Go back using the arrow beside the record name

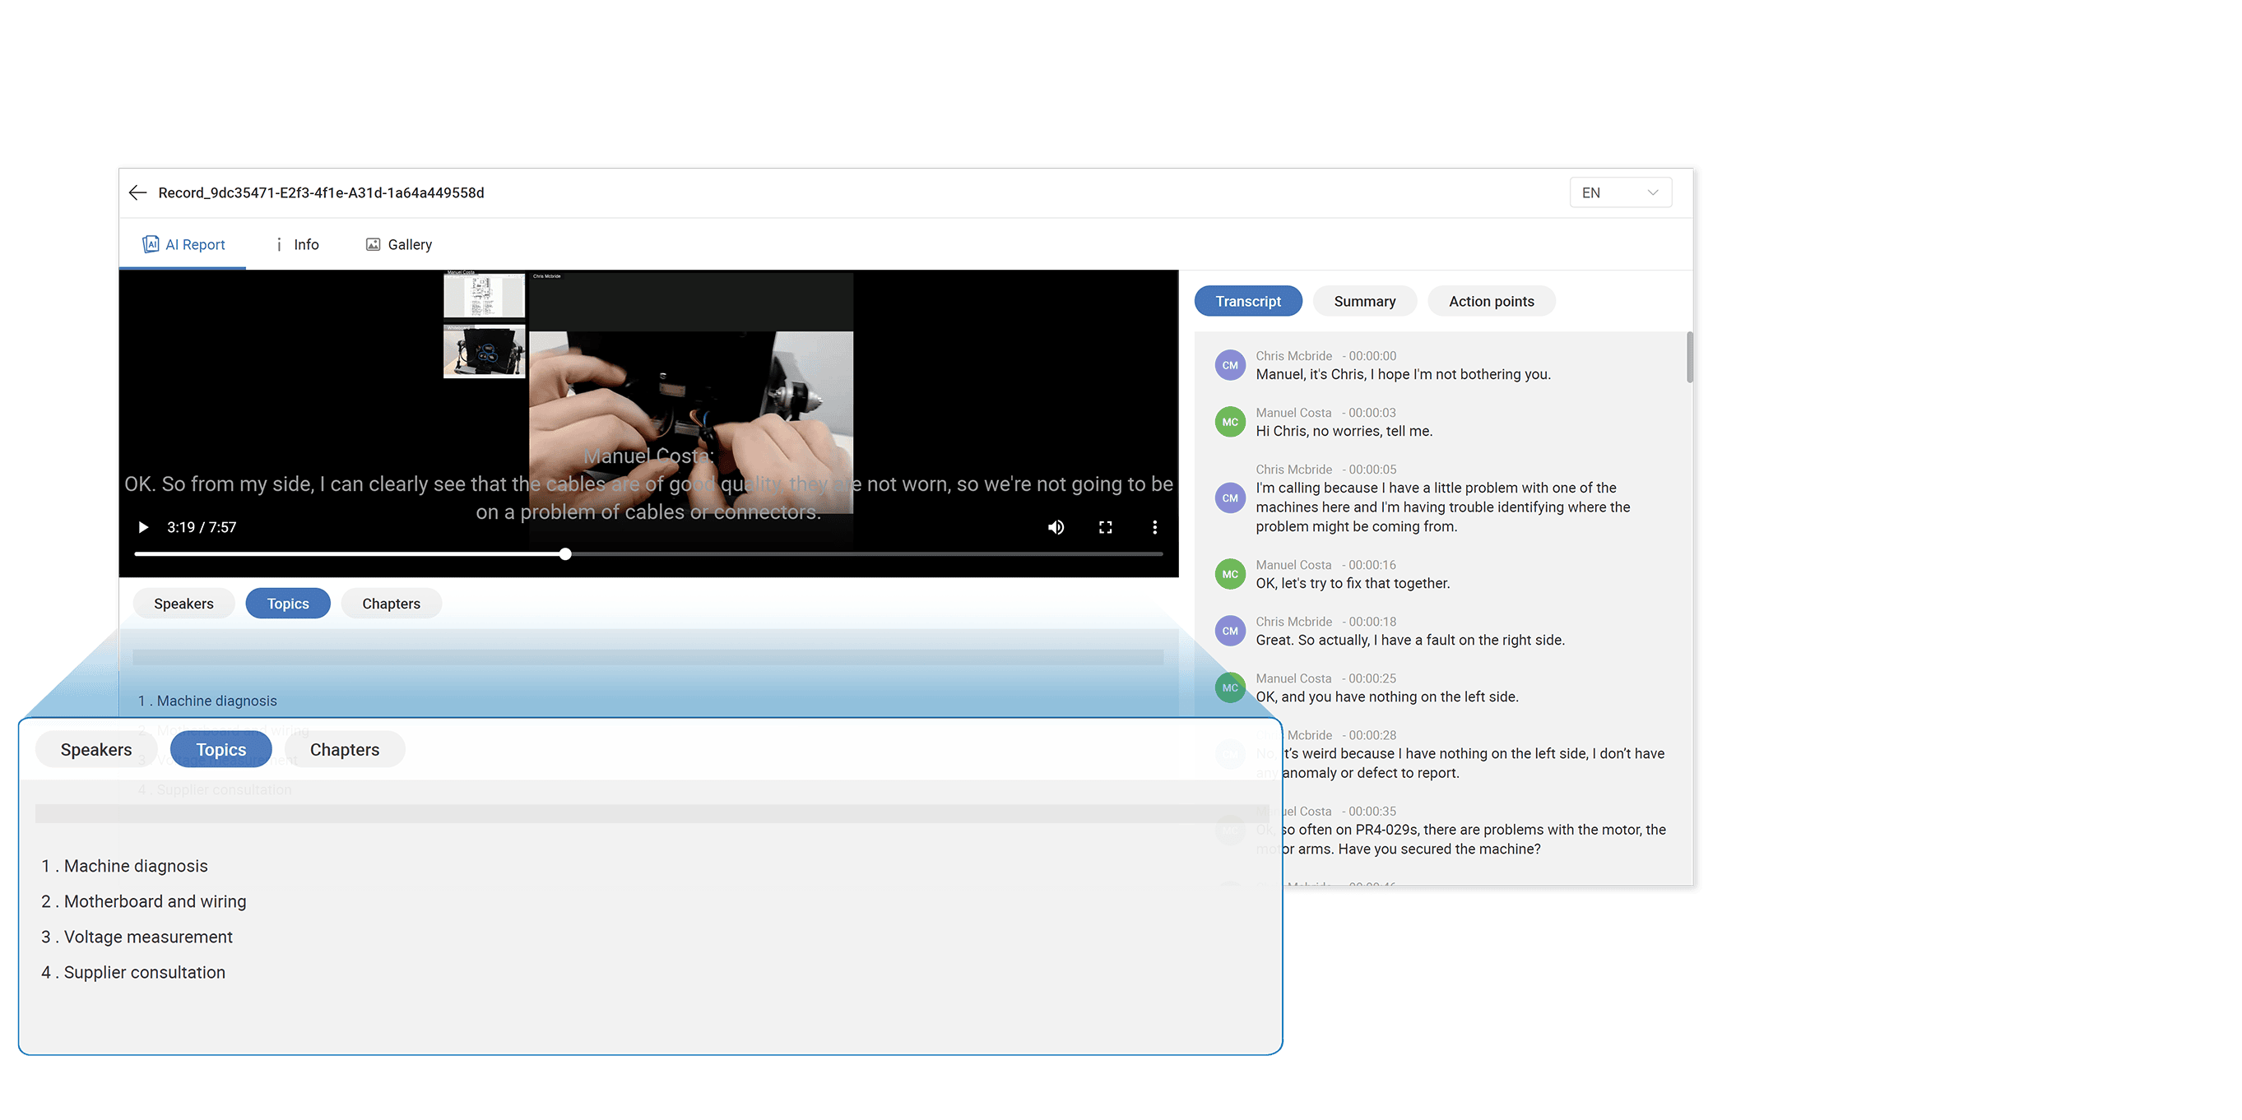(x=137, y=192)
